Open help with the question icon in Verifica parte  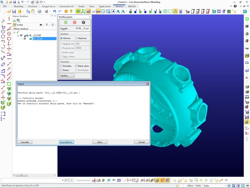(83, 22)
